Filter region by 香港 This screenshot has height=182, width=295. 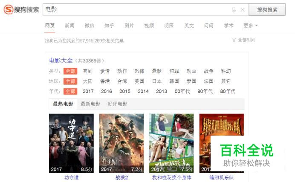click(105, 81)
